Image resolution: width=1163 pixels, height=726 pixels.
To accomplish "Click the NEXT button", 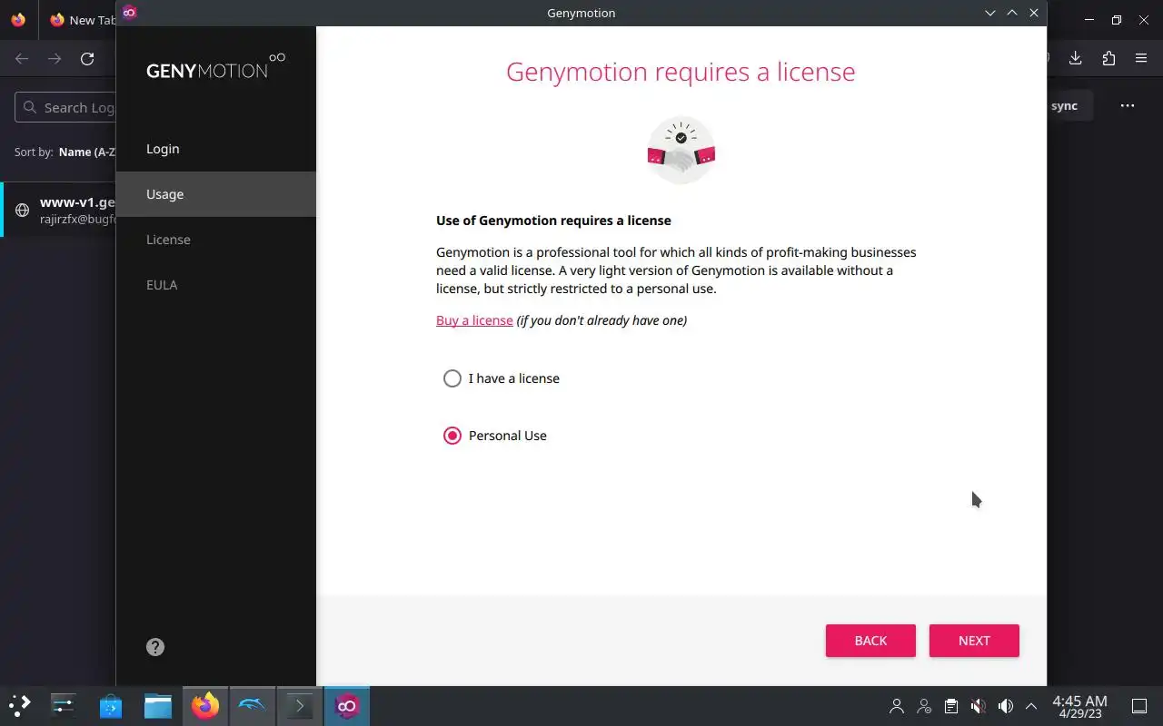I will 974,641.
